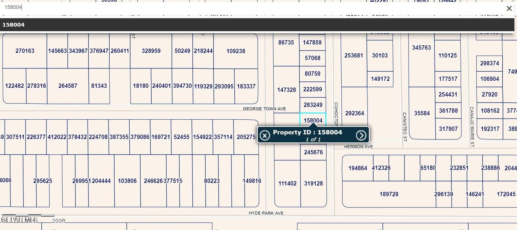Click parcel 264587 on the map

(68, 86)
